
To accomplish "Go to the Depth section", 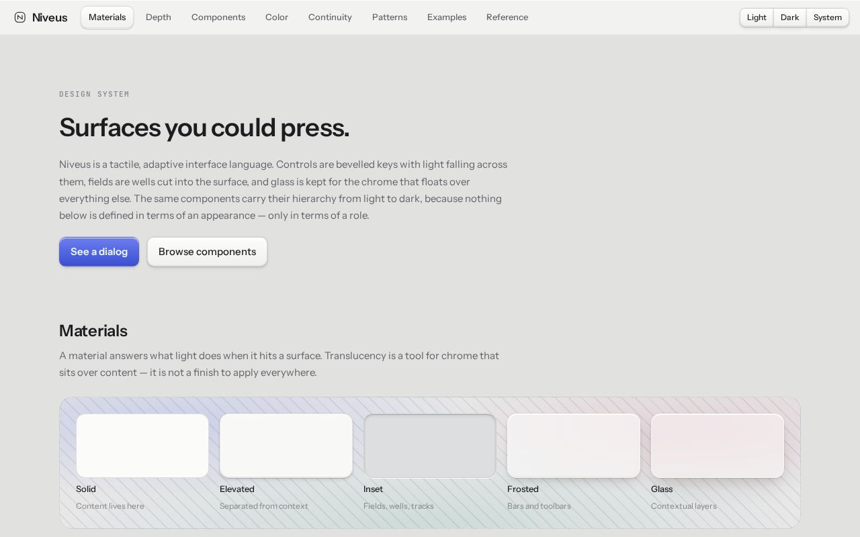I will [159, 17].
